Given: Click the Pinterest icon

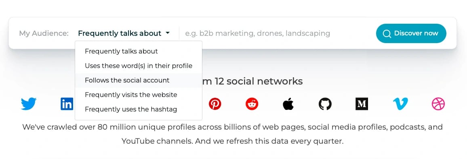Looking at the screenshot, I should click(215, 104).
